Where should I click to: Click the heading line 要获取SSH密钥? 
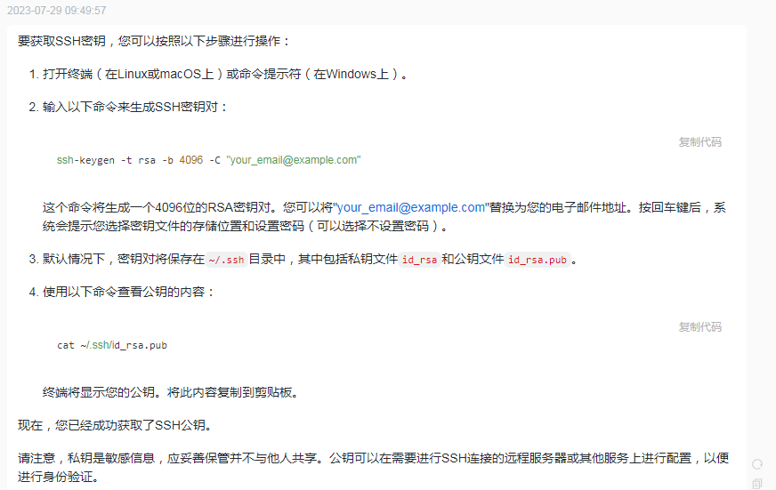coord(153,41)
